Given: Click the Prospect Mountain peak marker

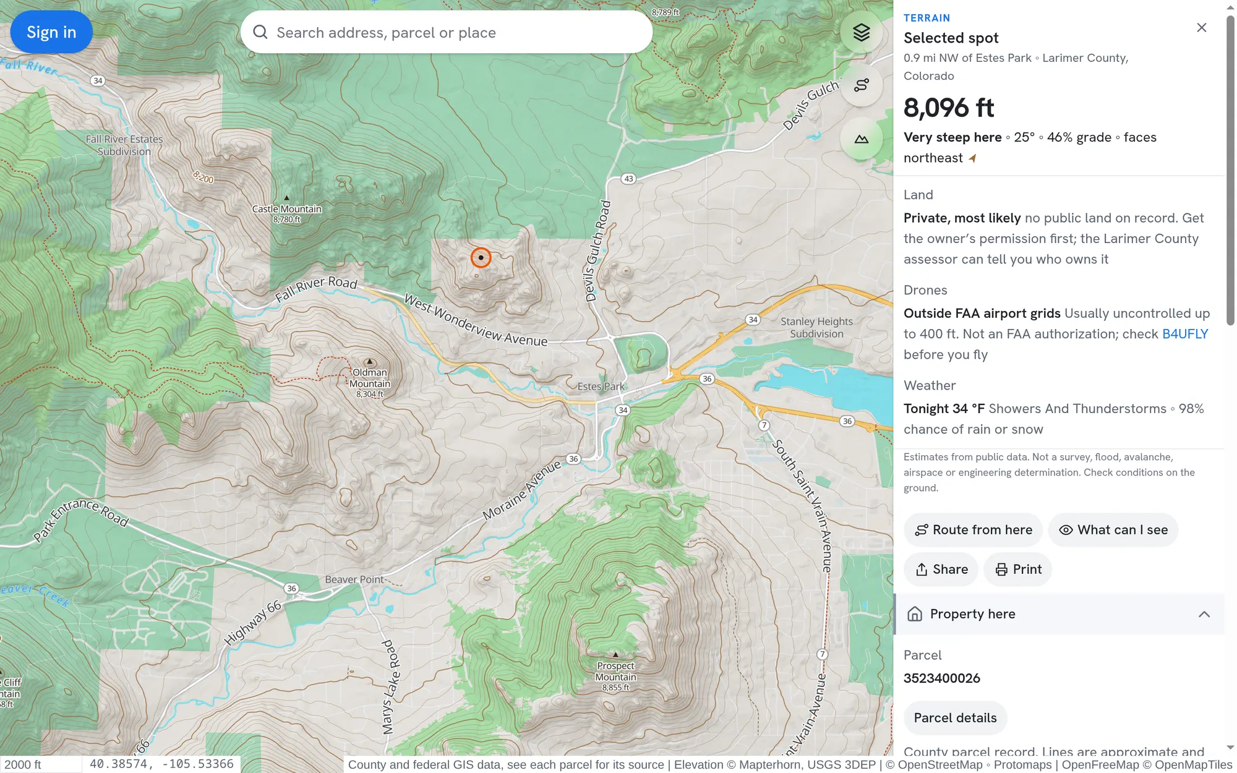Looking at the screenshot, I should pyautogui.click(x=615, y=654).
